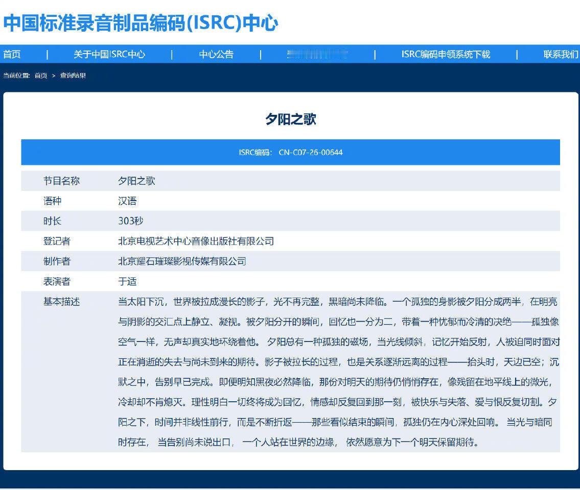Click the 登记者 label

pyautogui.click(x=57, y=241)
